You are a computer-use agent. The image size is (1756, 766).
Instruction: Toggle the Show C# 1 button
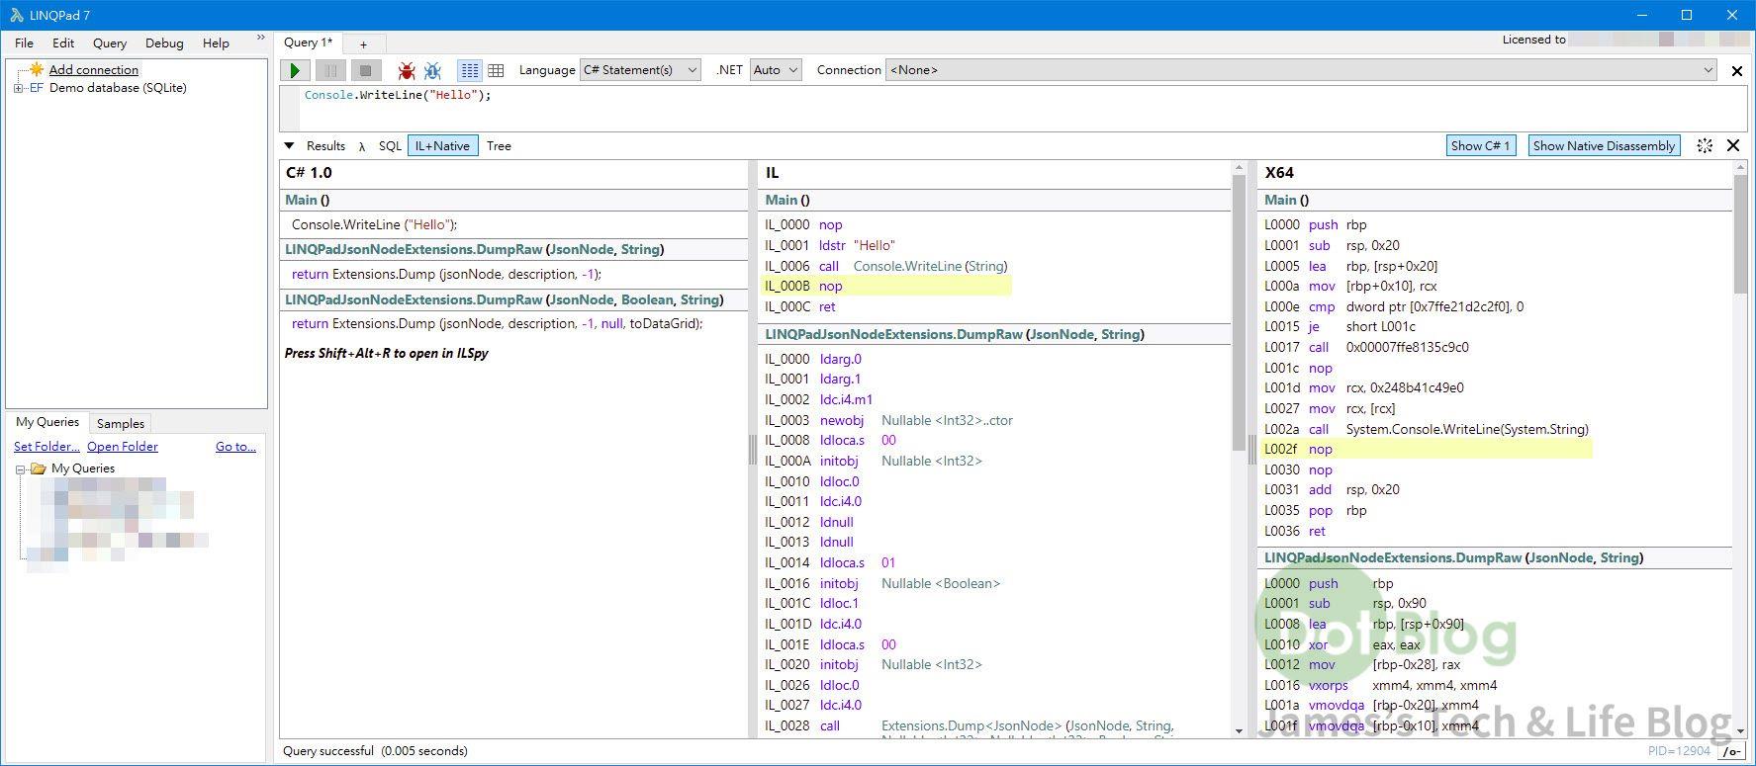(1480, 145)
